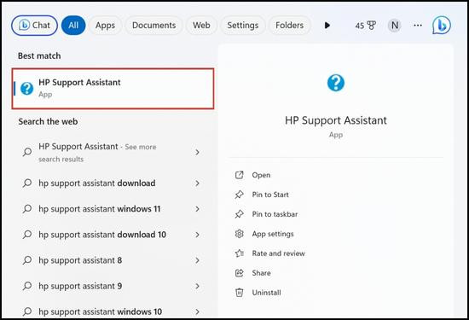Viewport: 469px width, 320px height.
Task: Open the Bing Chat filter button
Action: [x=34, y=26]
